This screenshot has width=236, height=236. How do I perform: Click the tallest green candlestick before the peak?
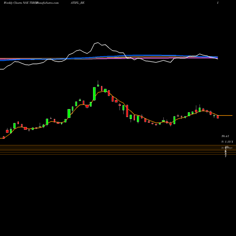[x=94, y=94]
